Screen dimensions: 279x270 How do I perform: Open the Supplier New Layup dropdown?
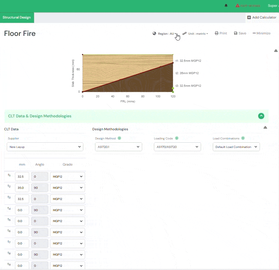click(45, 147)
